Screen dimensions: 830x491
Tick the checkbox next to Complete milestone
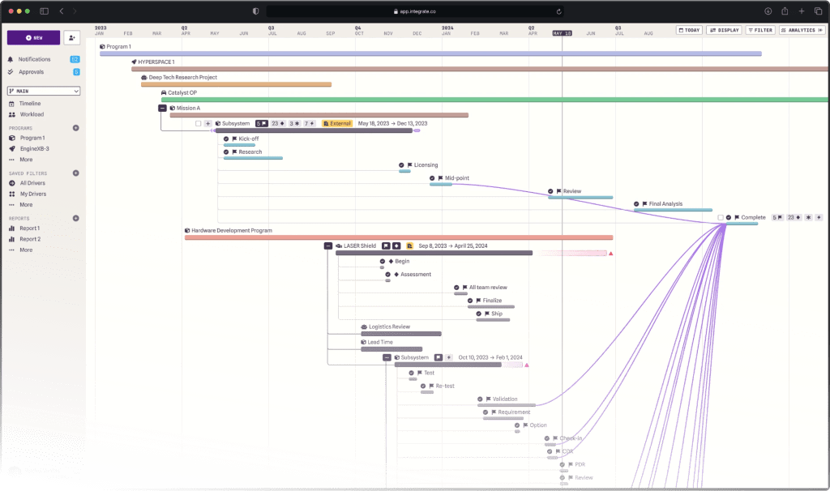[x=721, y=217]
